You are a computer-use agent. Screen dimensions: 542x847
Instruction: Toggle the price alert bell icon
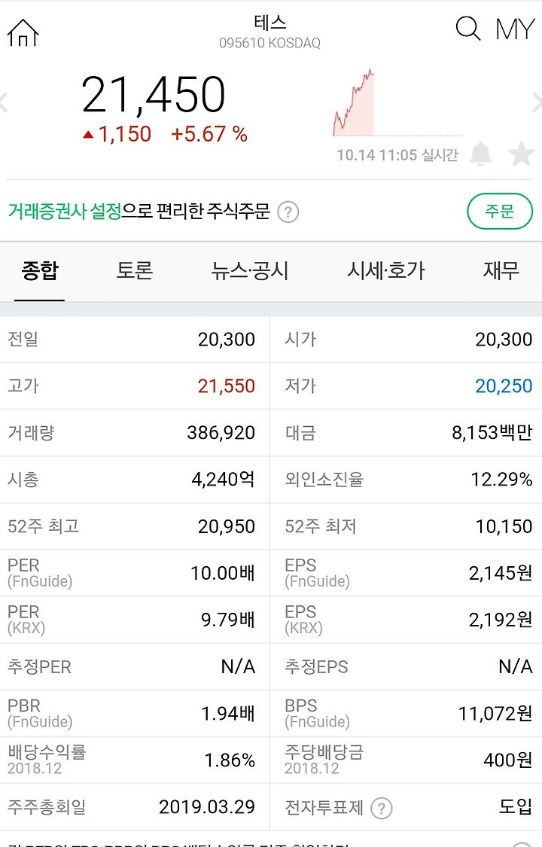tap(480, 154)
